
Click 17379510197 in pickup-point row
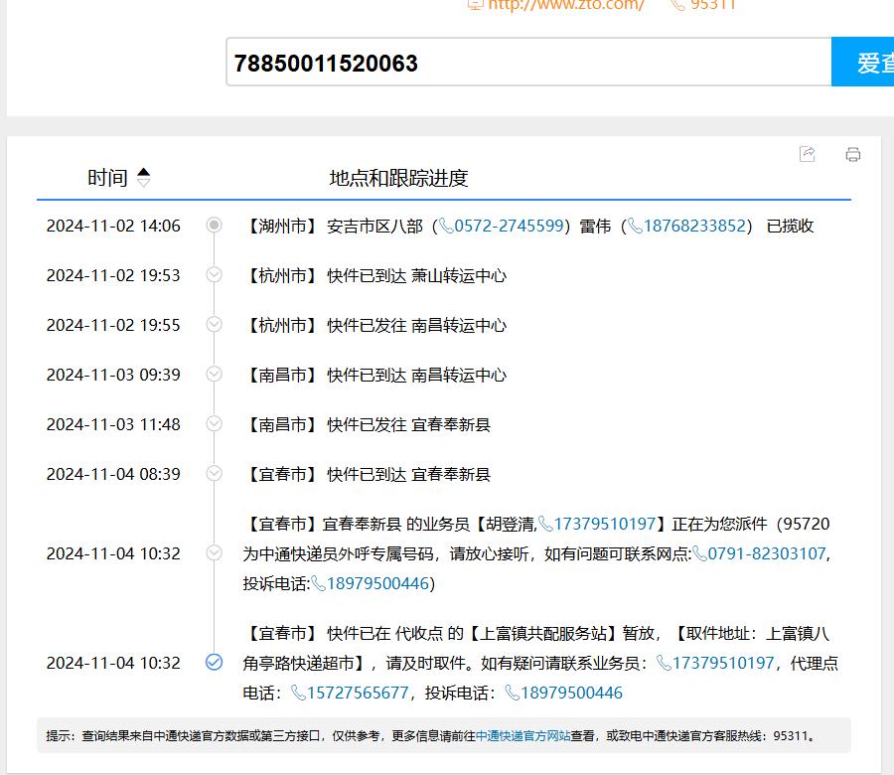click(x=723, y=663)
